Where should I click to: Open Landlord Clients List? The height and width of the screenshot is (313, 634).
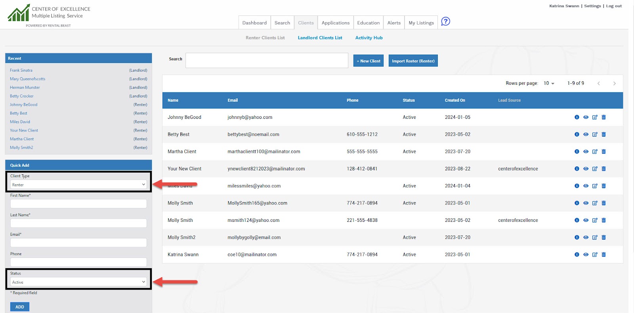(x=320, y=38)
